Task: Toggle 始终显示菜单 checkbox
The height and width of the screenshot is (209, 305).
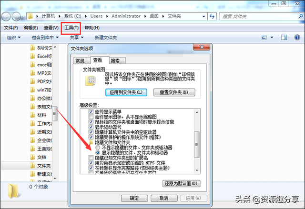Action: point(91,111)
